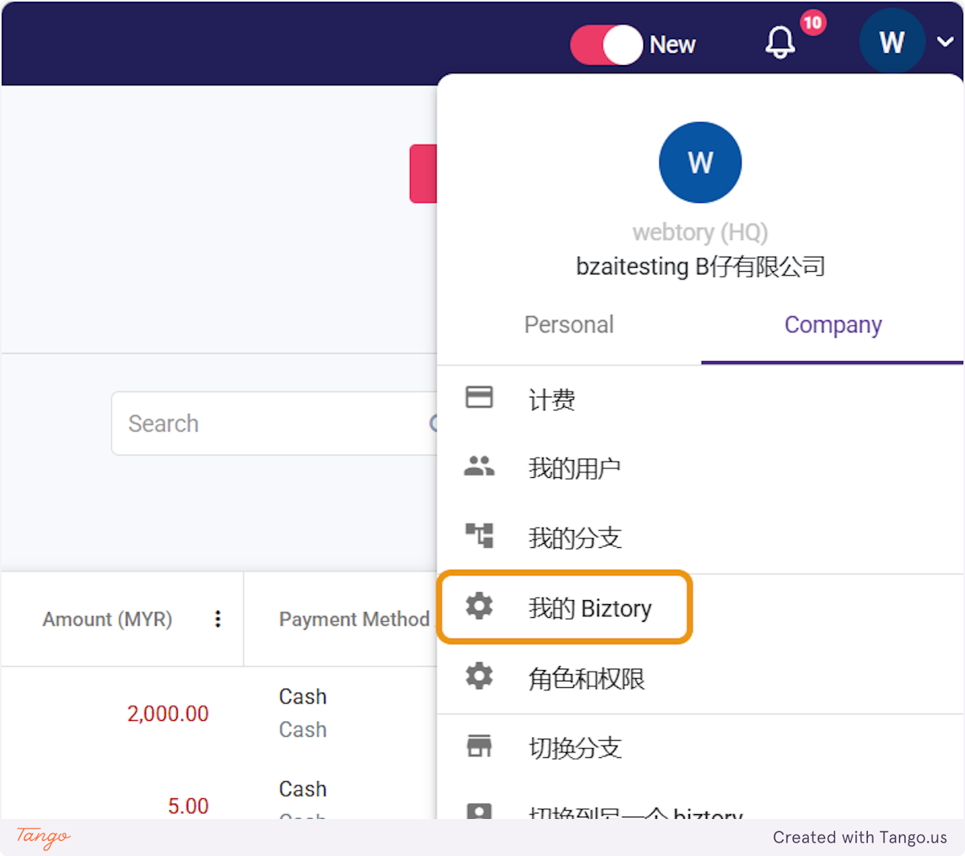Click the users people icon
This screenshot has height=856, width=965.
coord(479,467)
